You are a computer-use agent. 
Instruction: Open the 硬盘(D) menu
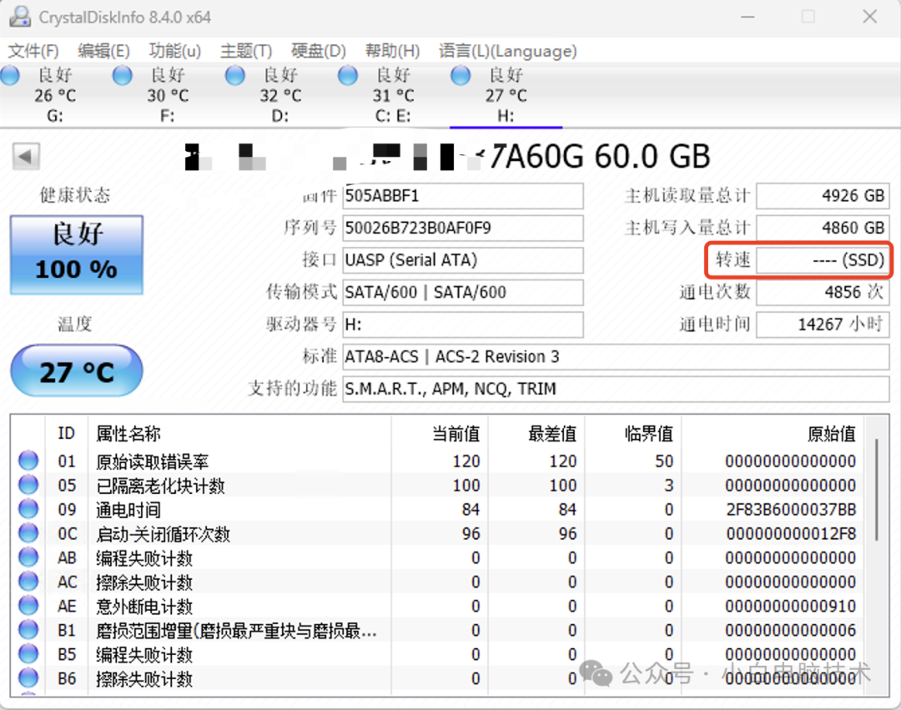coord(319,51)
